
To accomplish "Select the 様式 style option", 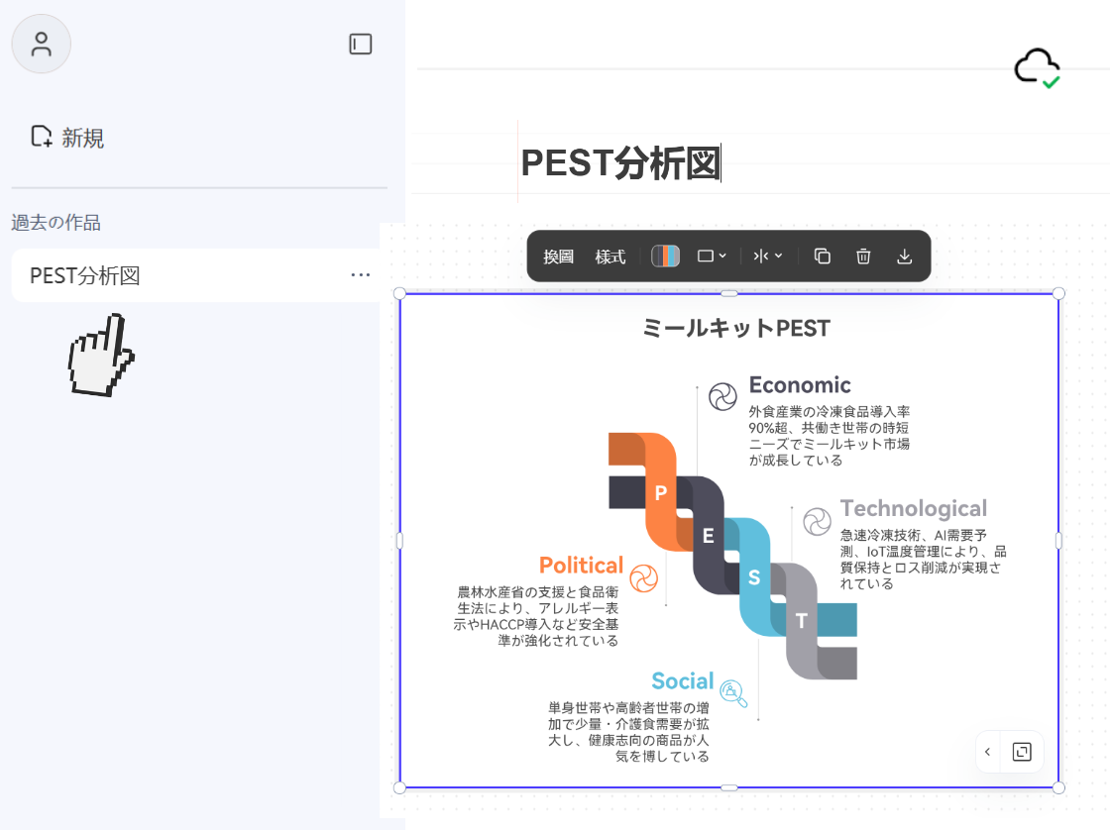I will [x=610, y=256].
